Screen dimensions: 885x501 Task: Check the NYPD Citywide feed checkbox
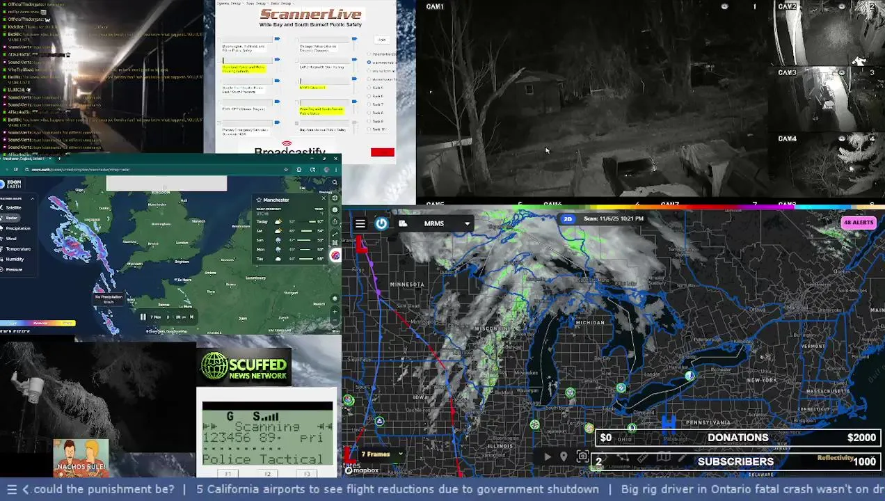297,81
